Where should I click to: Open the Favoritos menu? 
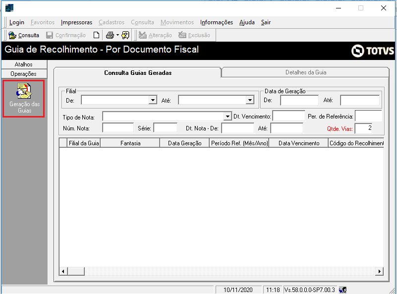(43, 22)
